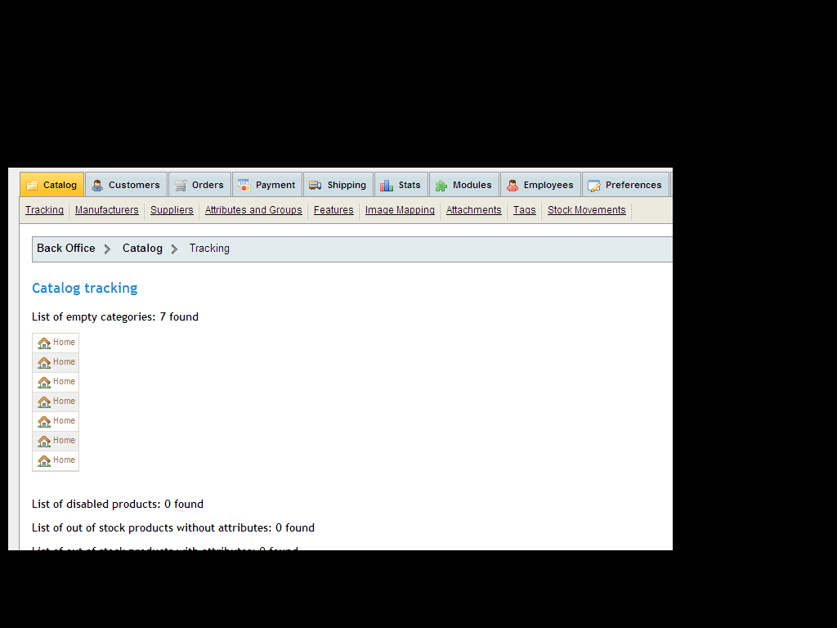Open Attributes and Groups link
This screenshot has height=628, width=837.
click(253, 210)
